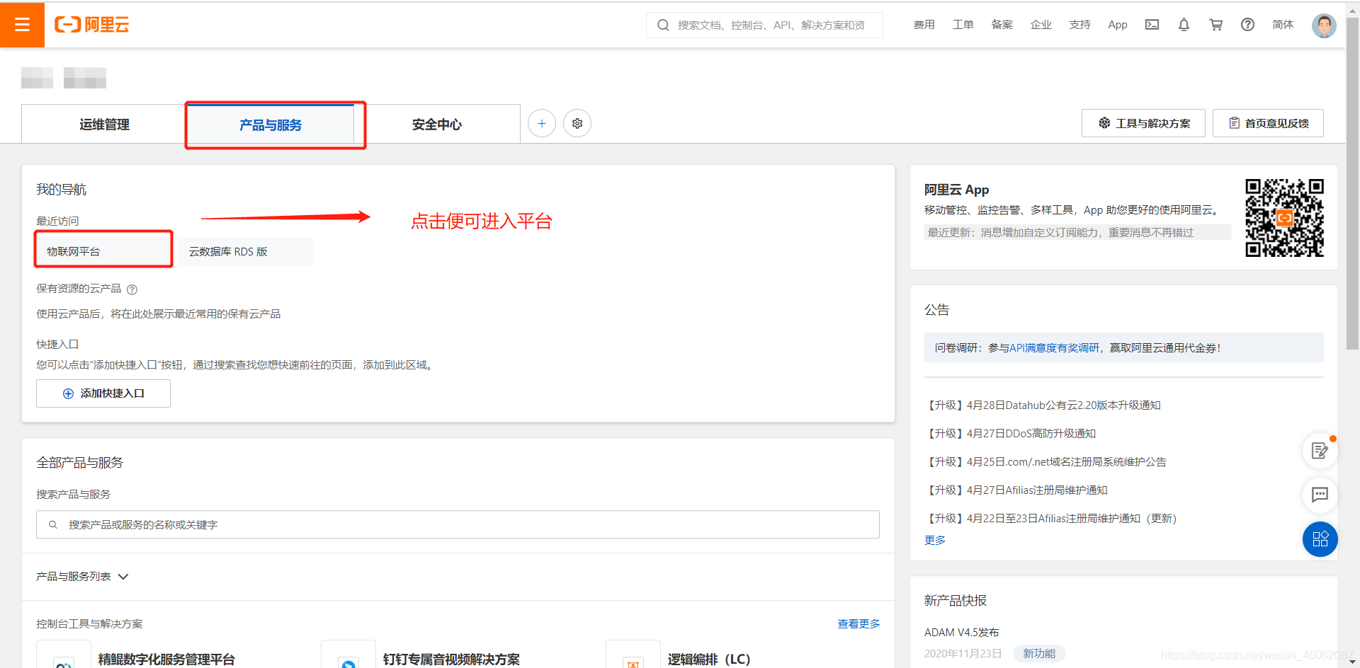Click the Aliyun logo

coord(92,25)
